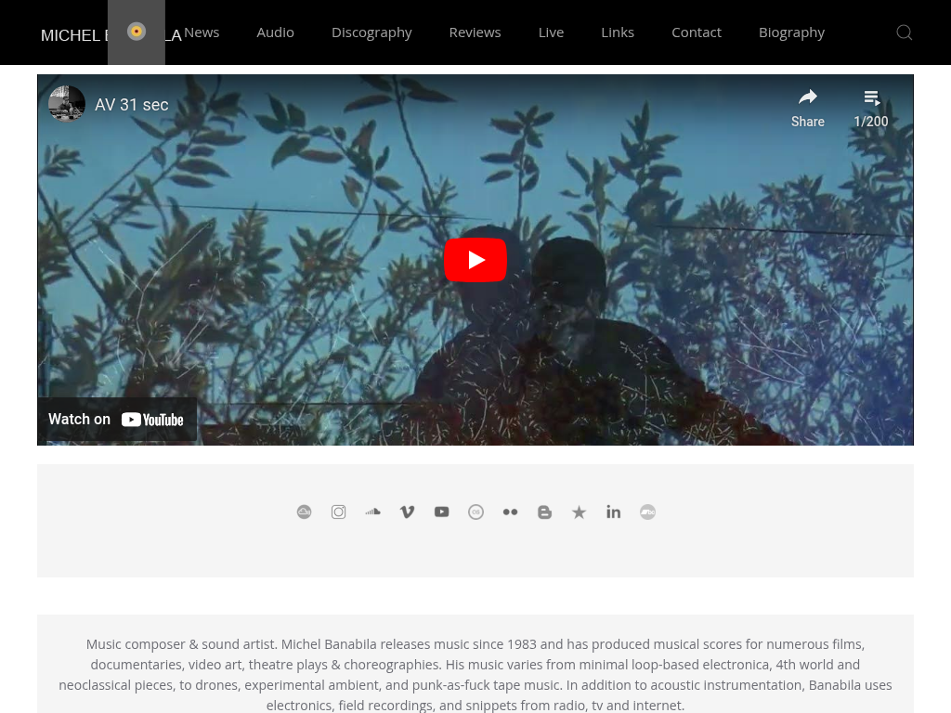Click the vinyl record logo icon
The image size is (951, 713).
click(x=137, y=32)
